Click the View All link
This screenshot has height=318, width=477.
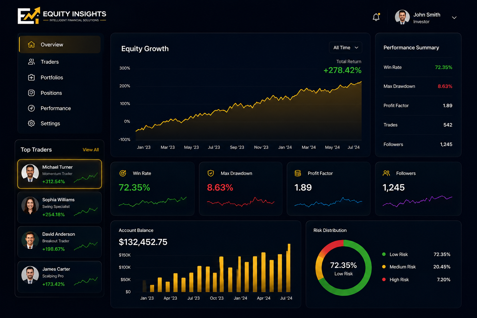pyautogui.click(x=91, y=150)
